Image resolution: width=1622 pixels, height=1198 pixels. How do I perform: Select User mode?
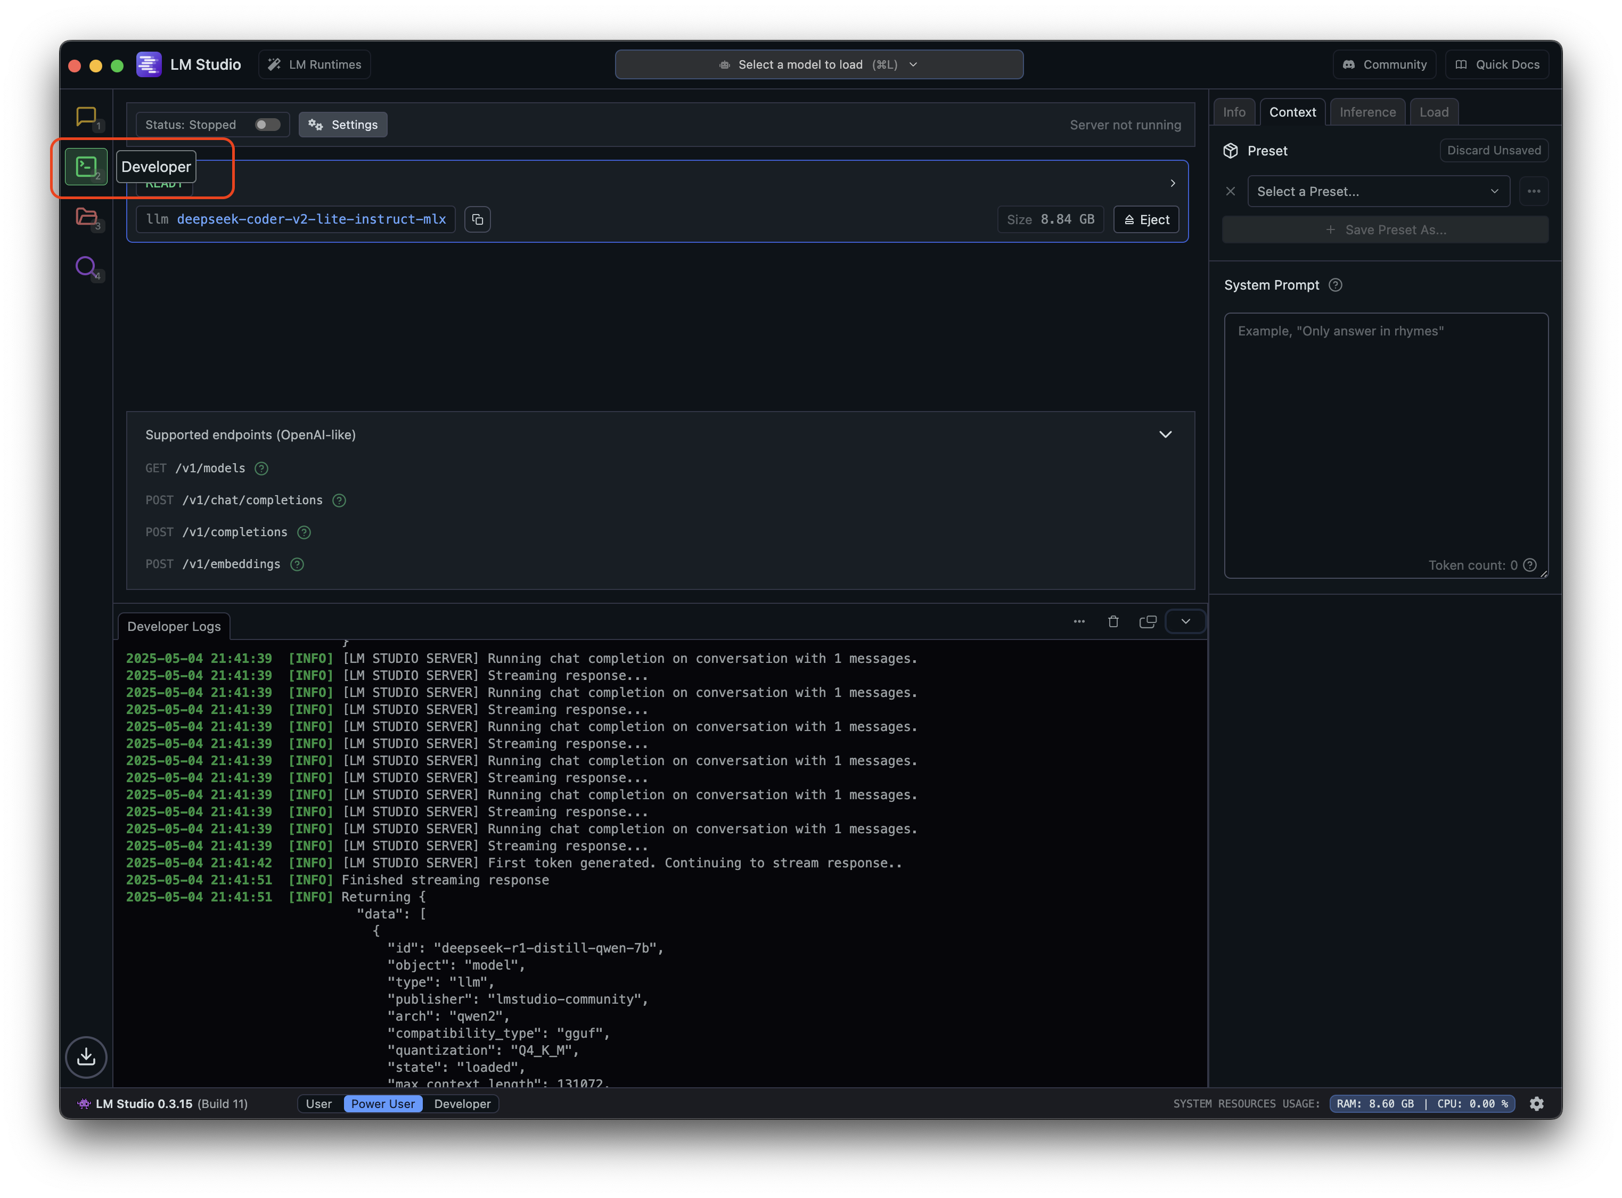tap(319, 1104)
